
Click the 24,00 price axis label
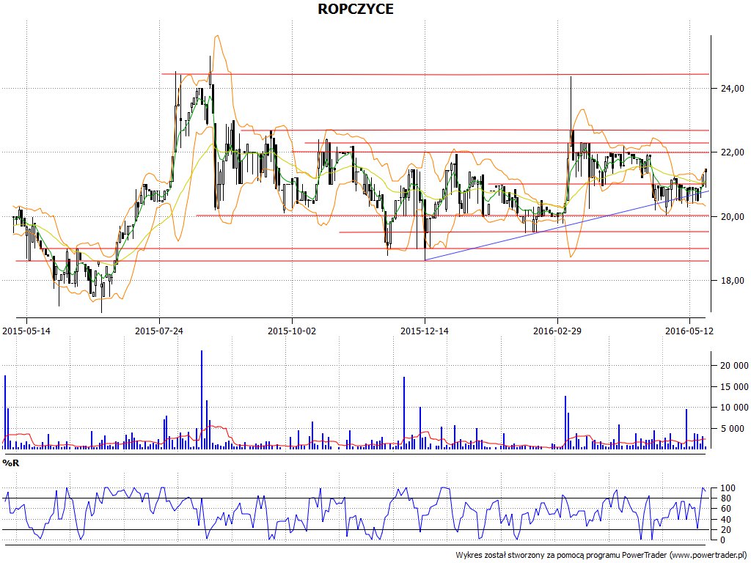click(733, 88)
